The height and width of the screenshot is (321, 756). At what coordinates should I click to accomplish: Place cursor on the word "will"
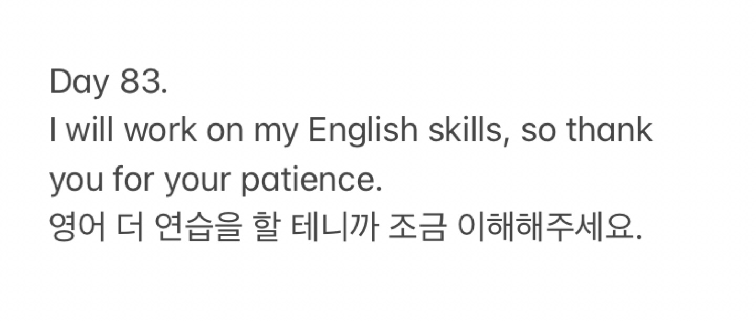pos(91,131)
